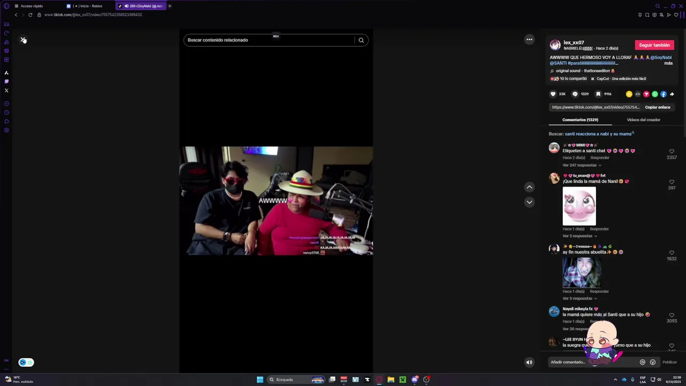The width and height of the screenshot is (686, 386).
Task: Expand Ver 247 respuestas
Action: (581, 165)
